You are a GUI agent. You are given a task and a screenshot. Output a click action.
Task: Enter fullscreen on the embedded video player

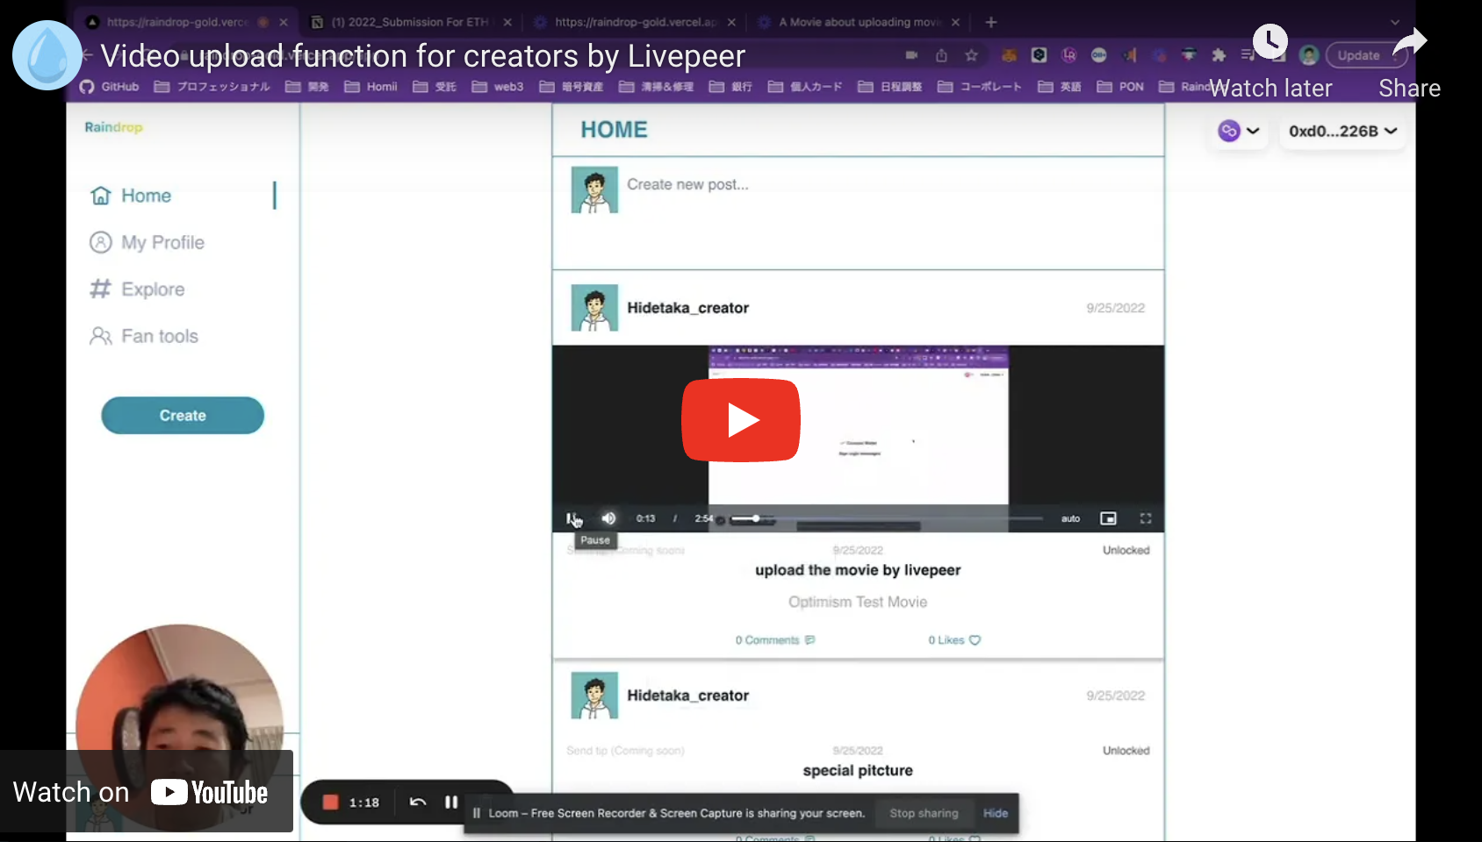coord(1145,518)
